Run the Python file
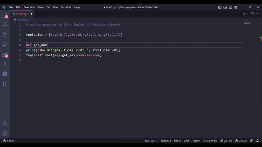Viewport: 262px width, 147px height. point(244,14)
